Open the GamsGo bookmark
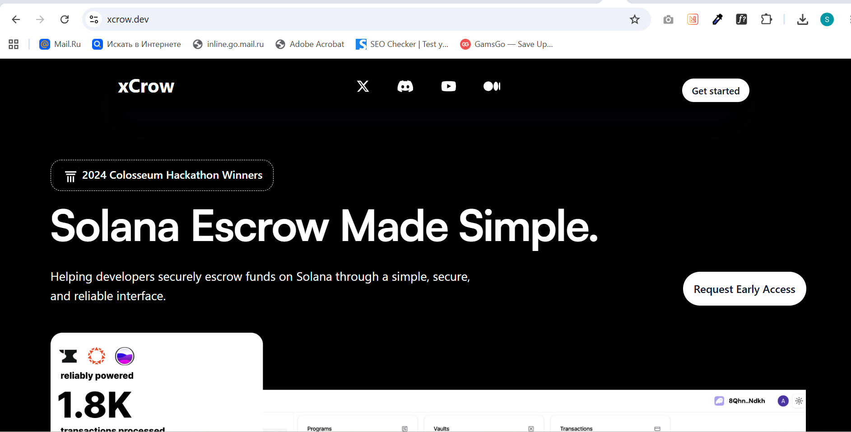Screen dimensions: 851x432 pos(506,44)
